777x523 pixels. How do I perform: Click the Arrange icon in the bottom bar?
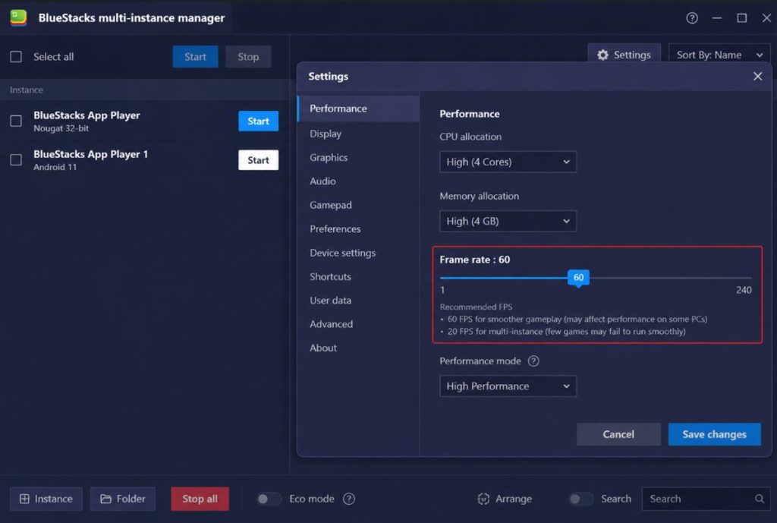click(483, 499)
